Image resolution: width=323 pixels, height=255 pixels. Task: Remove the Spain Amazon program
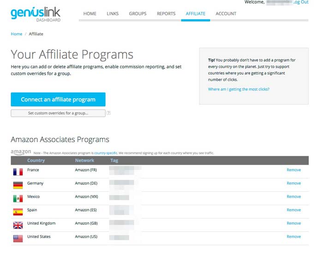(x=294, y=210)
